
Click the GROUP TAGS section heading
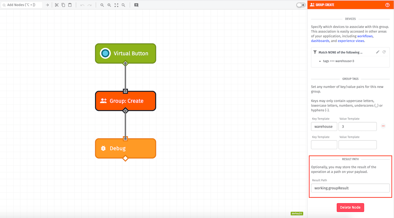click(350, 79)
